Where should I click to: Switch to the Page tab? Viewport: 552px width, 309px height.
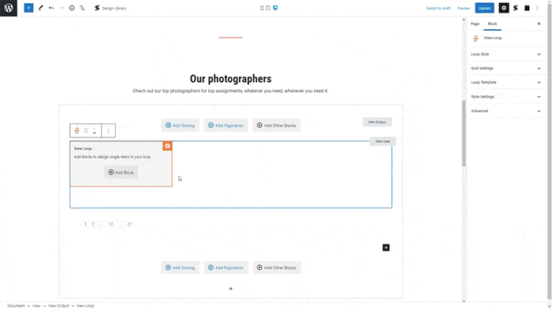(475, 24)
